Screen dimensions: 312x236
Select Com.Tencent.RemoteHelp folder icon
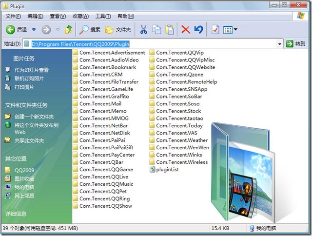152,82
